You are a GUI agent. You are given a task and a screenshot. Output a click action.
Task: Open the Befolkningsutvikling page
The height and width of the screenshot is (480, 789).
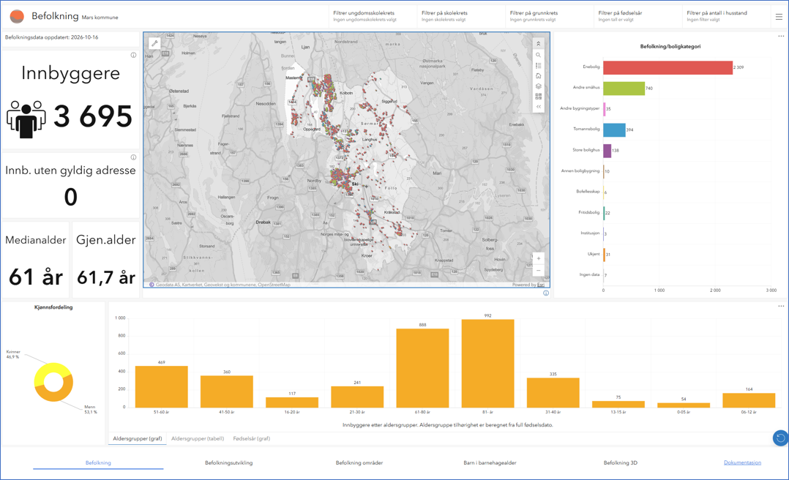coord(228,463)
